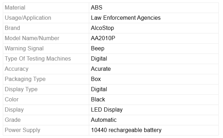Select the Box packaging value
The width and height of the screenshot is (223, 138).
coord(96,79)
